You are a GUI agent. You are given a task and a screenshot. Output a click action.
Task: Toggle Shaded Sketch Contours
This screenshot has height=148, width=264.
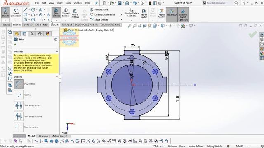click(x=183, y=15)
